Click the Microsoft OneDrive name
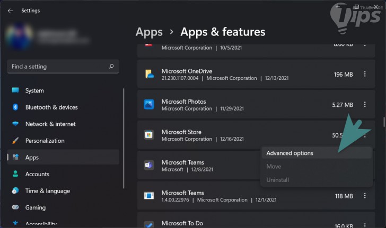The image size is (386, 228). [x=187, y=71]
